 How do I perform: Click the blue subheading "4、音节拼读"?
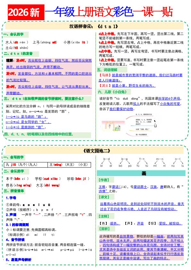point(15,240)
